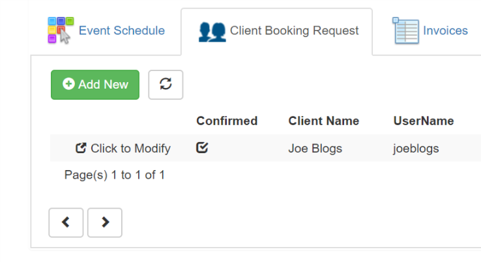Refresh the booking list
The height and width of the screenshot is (262, 481).
(x=166, y=85)
